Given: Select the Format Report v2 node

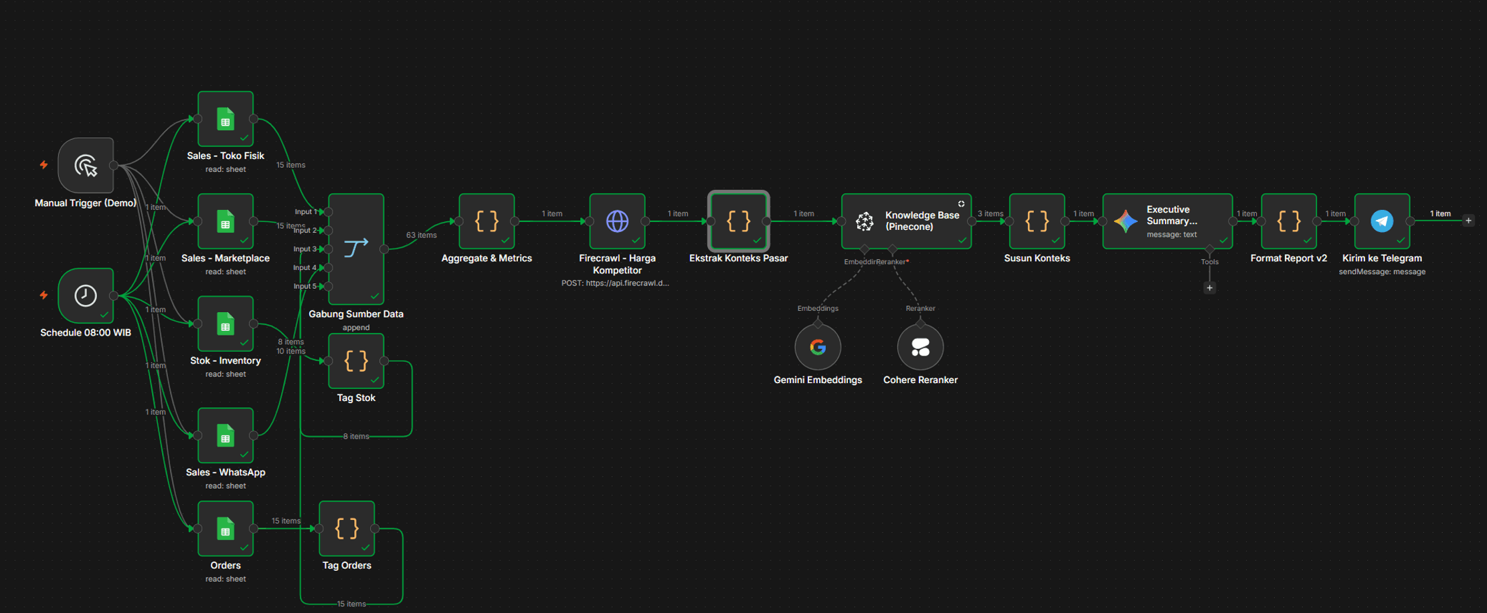Looking at the screenshot, I should pyautogui.click(x=1289, y=221).
